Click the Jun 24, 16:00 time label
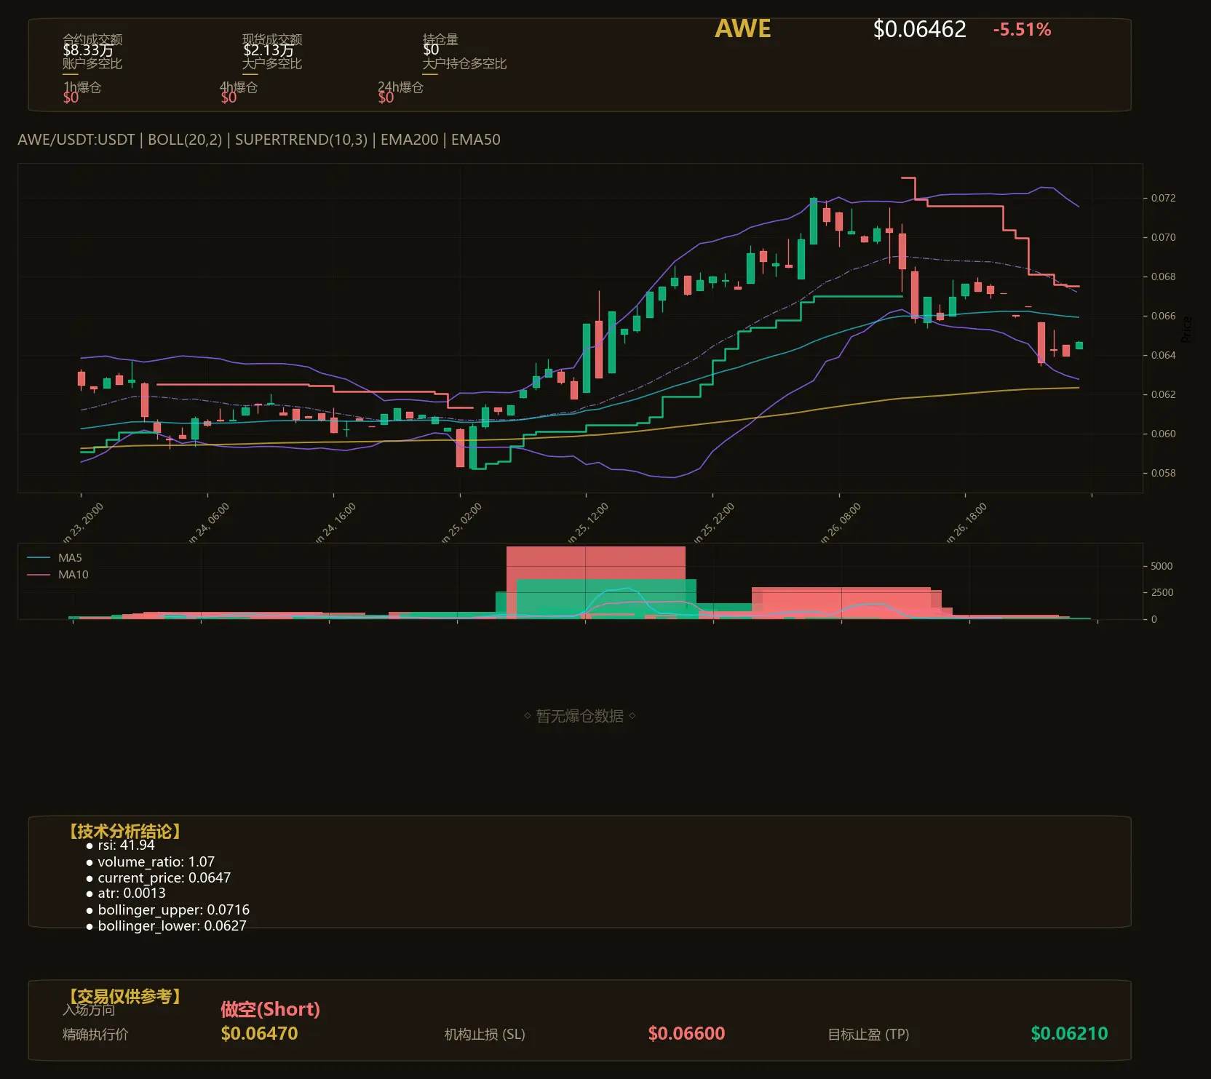 coord(335,523)
